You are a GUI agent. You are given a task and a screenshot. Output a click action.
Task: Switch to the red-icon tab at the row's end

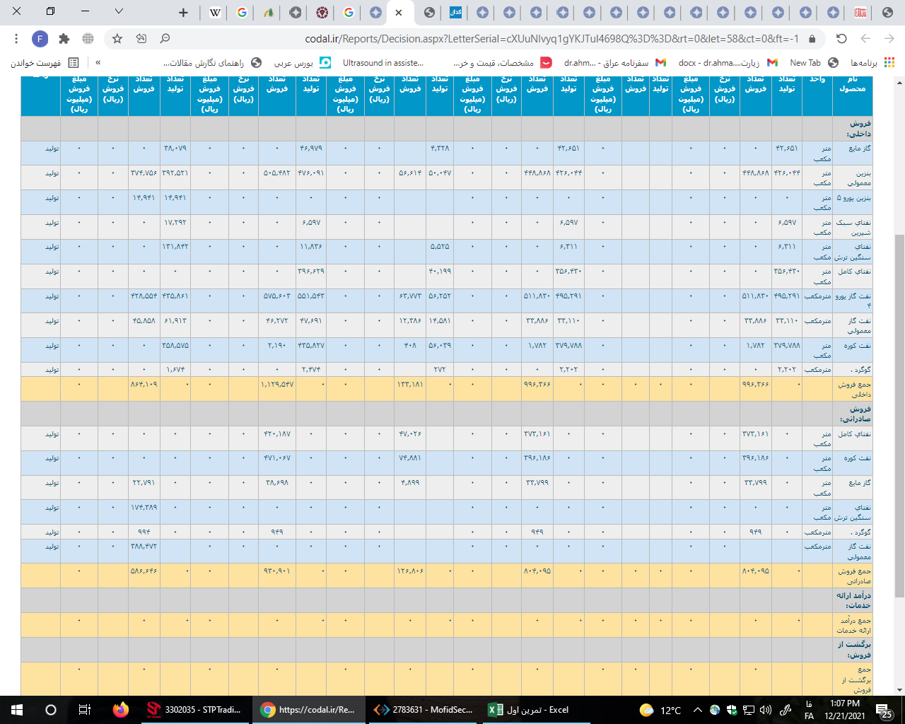tap(860, 12)
